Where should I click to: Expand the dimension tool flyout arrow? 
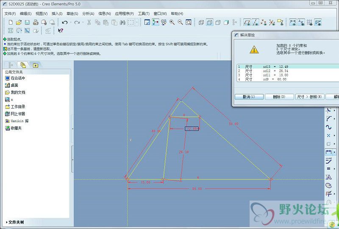(334, 152)
